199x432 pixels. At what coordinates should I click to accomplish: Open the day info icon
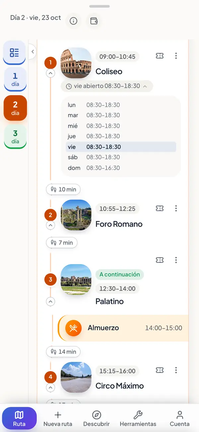click(x=73, y=21)
